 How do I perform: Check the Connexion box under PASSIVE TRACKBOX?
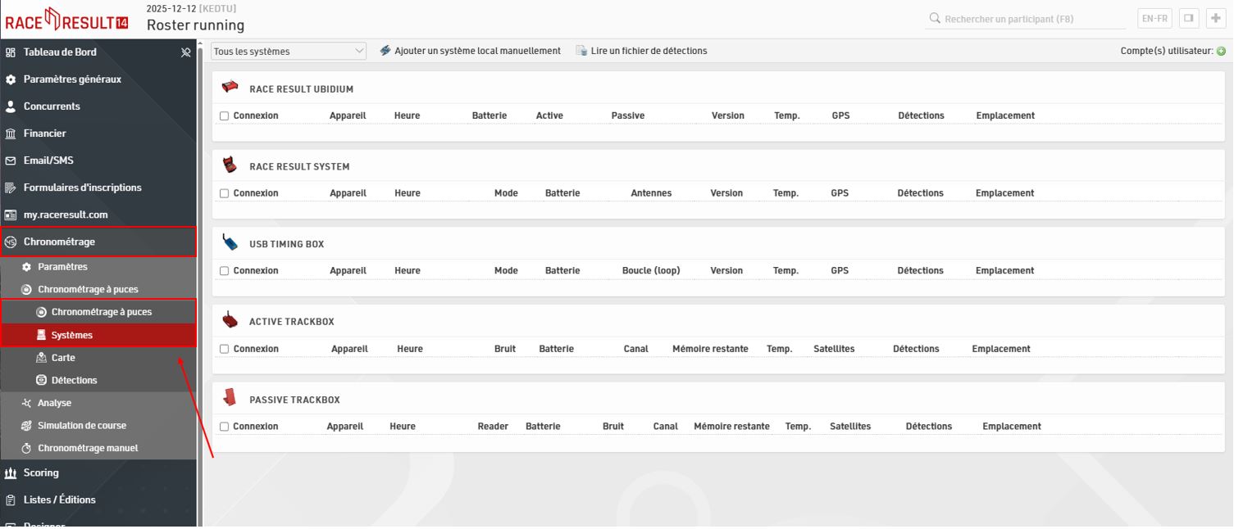coord(224,427)
